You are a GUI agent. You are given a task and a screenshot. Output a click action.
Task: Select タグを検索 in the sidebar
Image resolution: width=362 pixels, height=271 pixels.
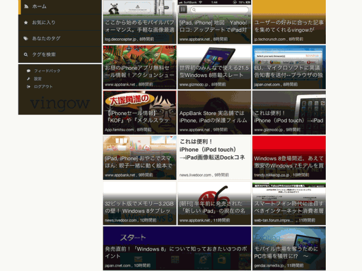point(60,55)
